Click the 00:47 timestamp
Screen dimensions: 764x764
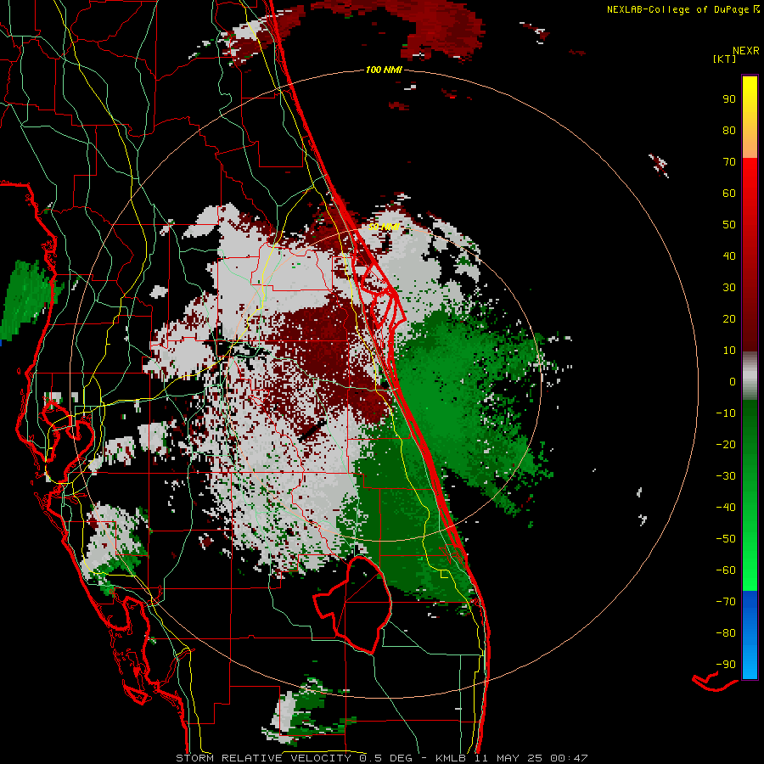[x=569, y=758]
